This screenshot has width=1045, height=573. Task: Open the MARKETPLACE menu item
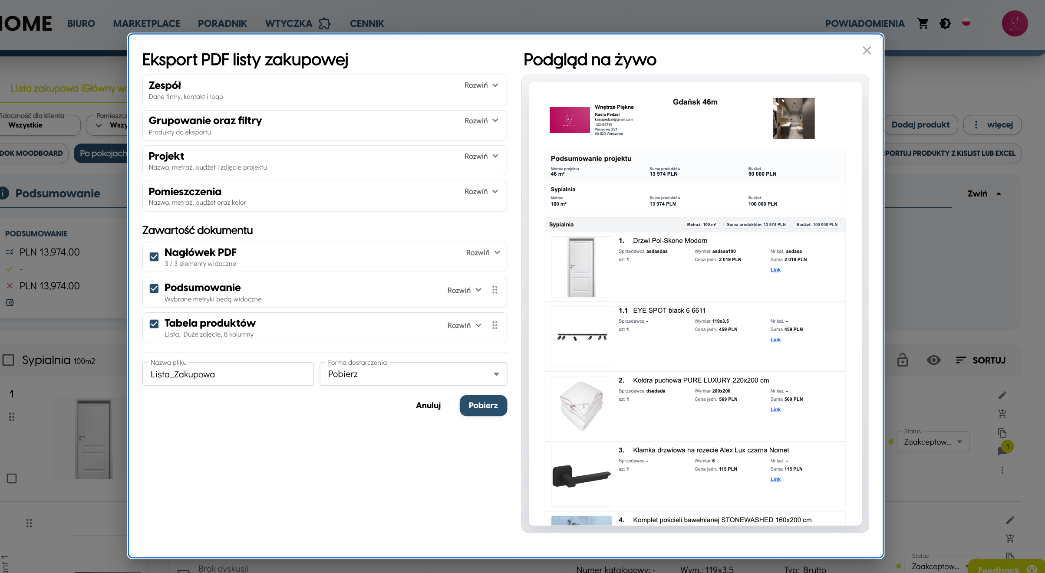coord(147,23)
